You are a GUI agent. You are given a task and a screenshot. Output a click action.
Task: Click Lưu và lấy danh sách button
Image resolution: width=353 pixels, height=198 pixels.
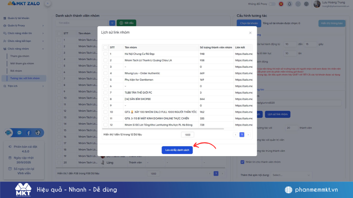177,150
